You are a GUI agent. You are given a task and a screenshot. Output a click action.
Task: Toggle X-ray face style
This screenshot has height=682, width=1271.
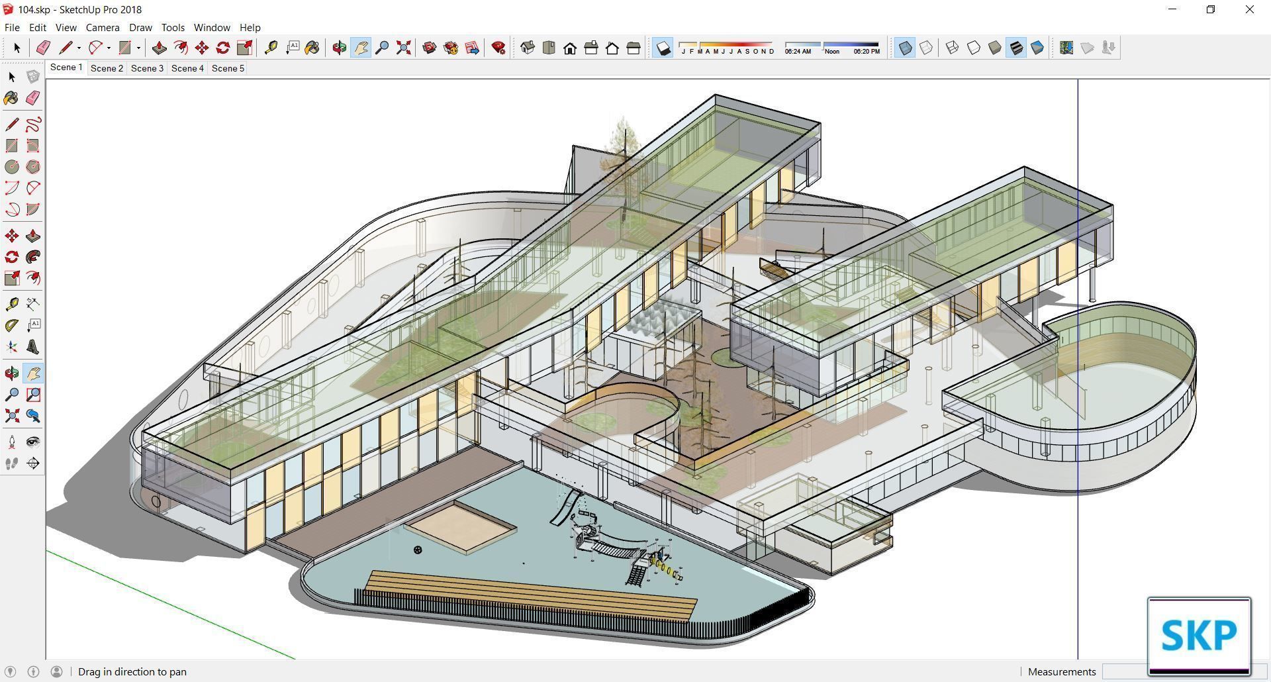click(905, 48)
